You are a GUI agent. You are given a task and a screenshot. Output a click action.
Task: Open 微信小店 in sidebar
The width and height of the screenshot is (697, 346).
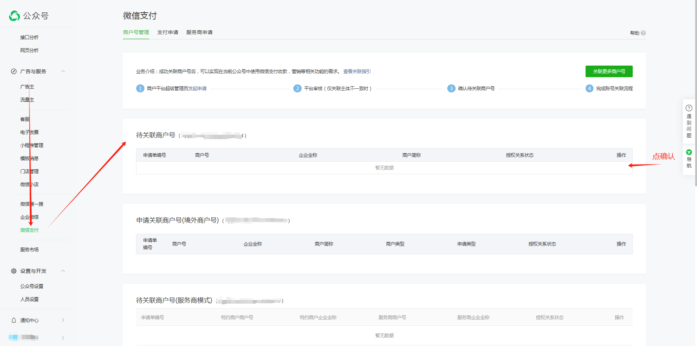(x=29, y=184)
